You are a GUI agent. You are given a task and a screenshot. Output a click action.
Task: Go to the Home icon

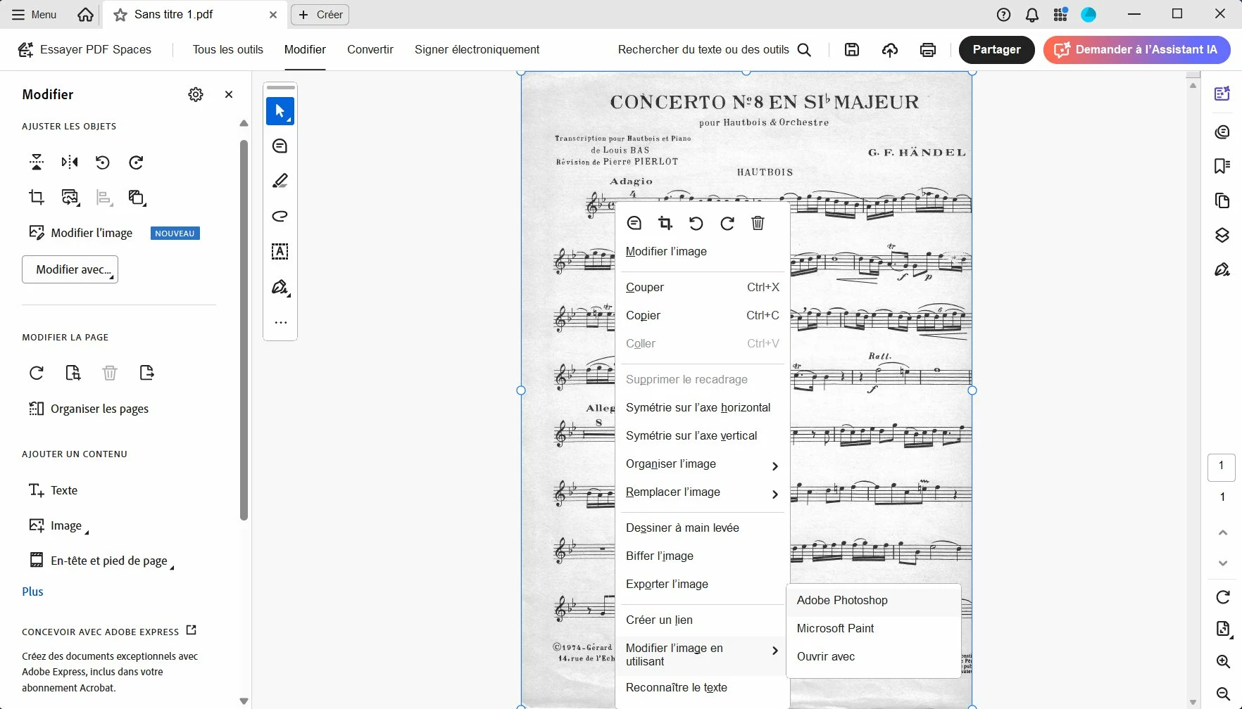[x=85, y=15]
